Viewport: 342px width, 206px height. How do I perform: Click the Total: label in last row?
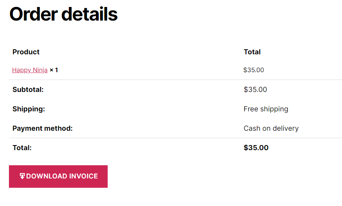(x=22, y=148)
